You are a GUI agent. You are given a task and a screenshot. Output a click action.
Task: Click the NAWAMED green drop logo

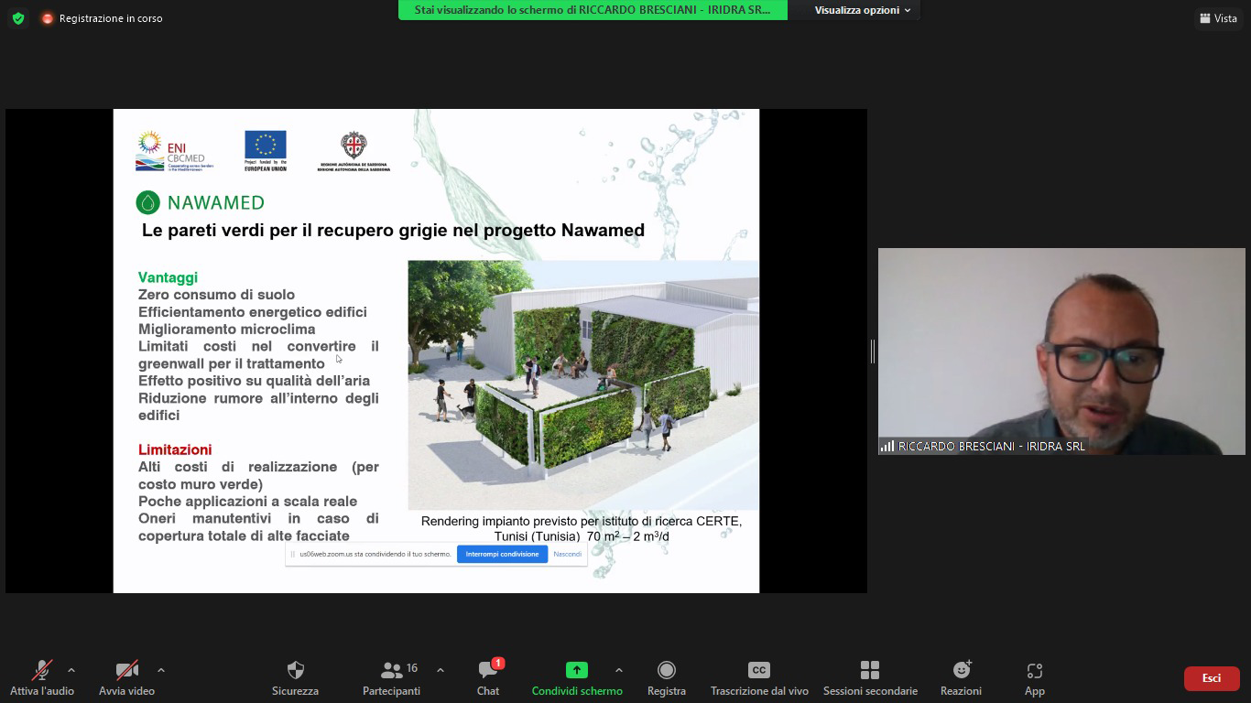(200, 202)
